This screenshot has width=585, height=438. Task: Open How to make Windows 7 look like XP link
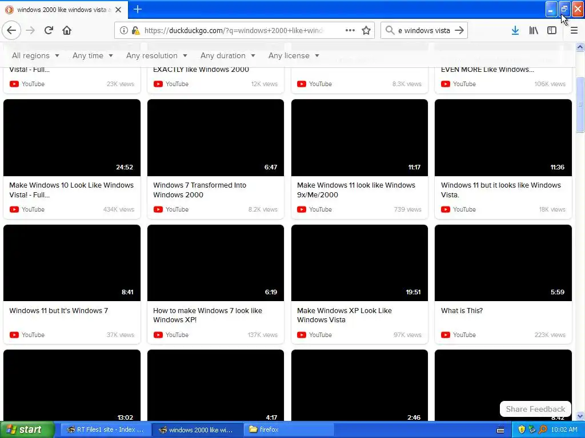207,315
